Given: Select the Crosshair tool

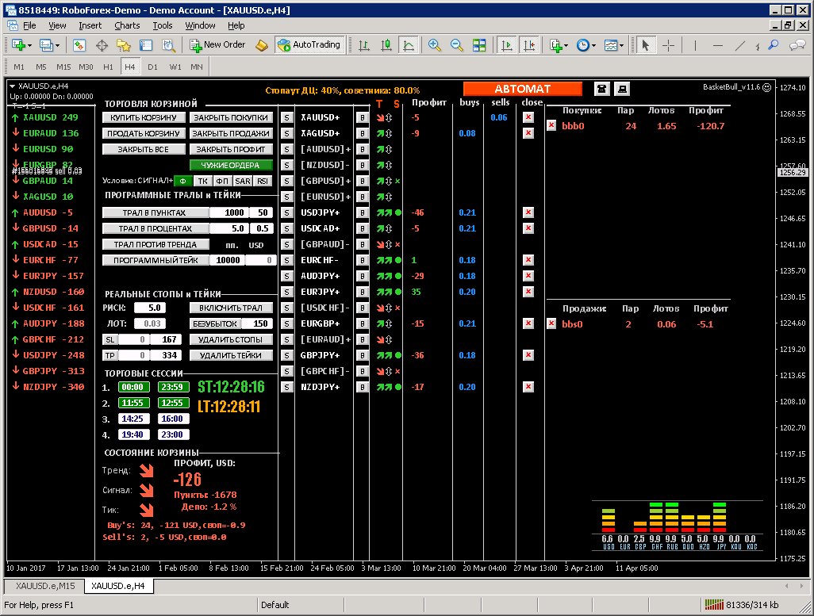Looking at the screenshot, I should pos(668,45).
